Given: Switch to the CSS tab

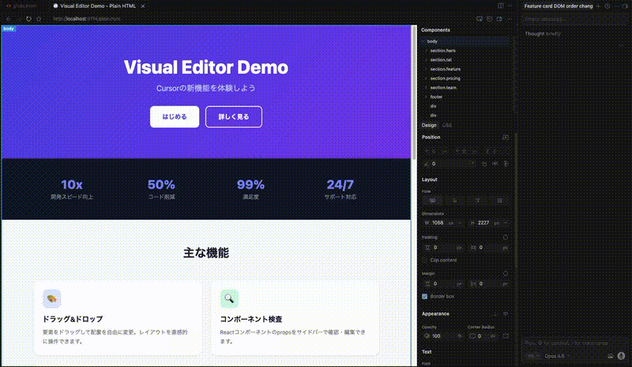Looking at the screenshot, I should pyautogui.click(x=447, y=125).
